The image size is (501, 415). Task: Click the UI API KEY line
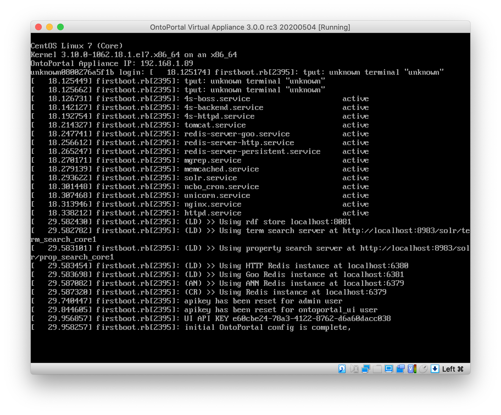coord(287,319)
